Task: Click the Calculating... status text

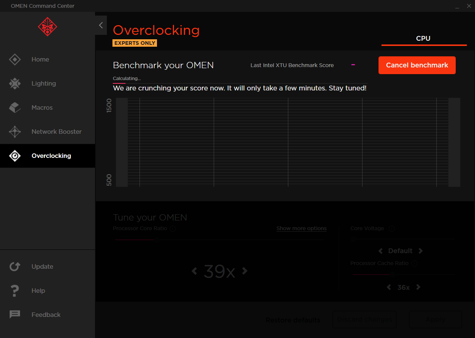Action: pyautogui.click(x=127, y=79)
